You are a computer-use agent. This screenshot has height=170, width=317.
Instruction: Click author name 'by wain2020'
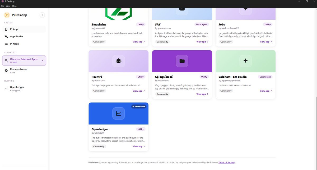click(x=98, y=133)
